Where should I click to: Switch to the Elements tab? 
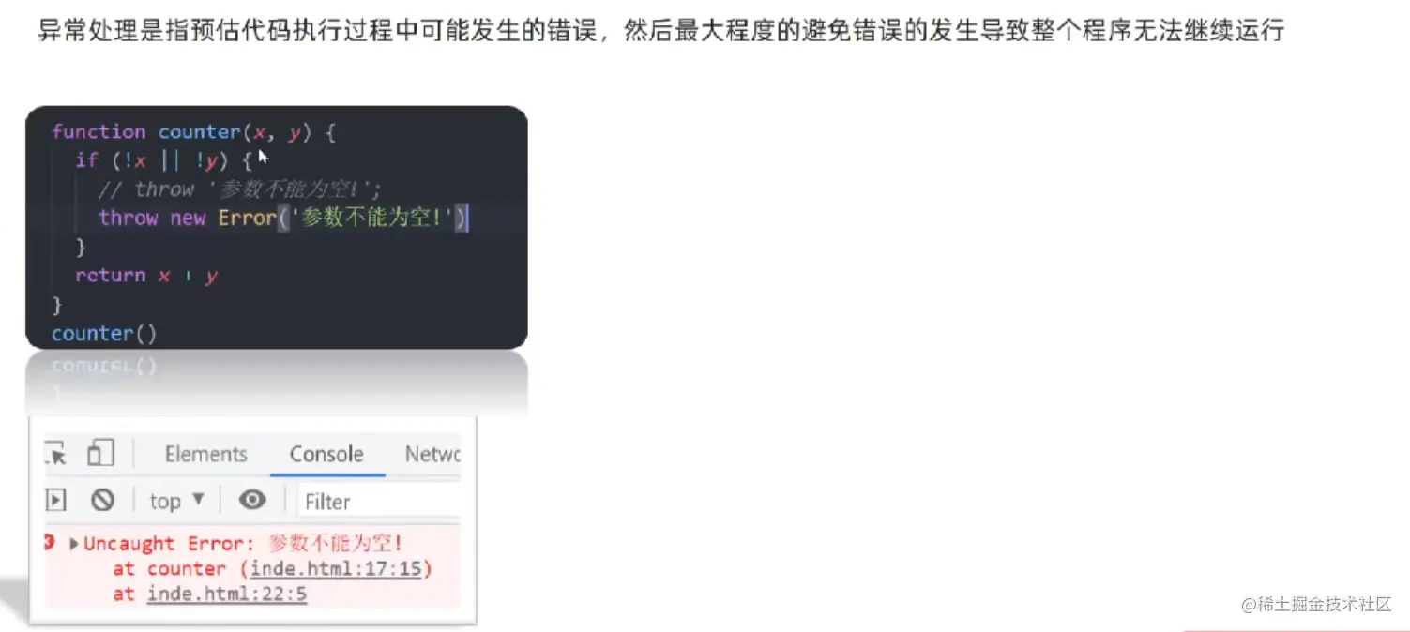[205, 454]
